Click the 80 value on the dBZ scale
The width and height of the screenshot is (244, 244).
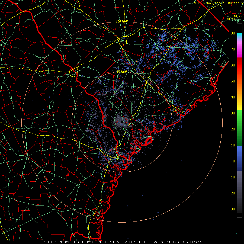click(x=233, y=33)
